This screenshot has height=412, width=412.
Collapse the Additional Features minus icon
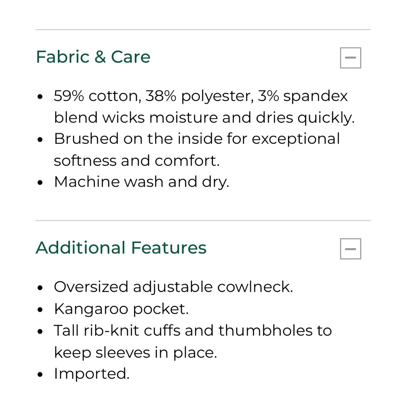[x=350, y=249]
